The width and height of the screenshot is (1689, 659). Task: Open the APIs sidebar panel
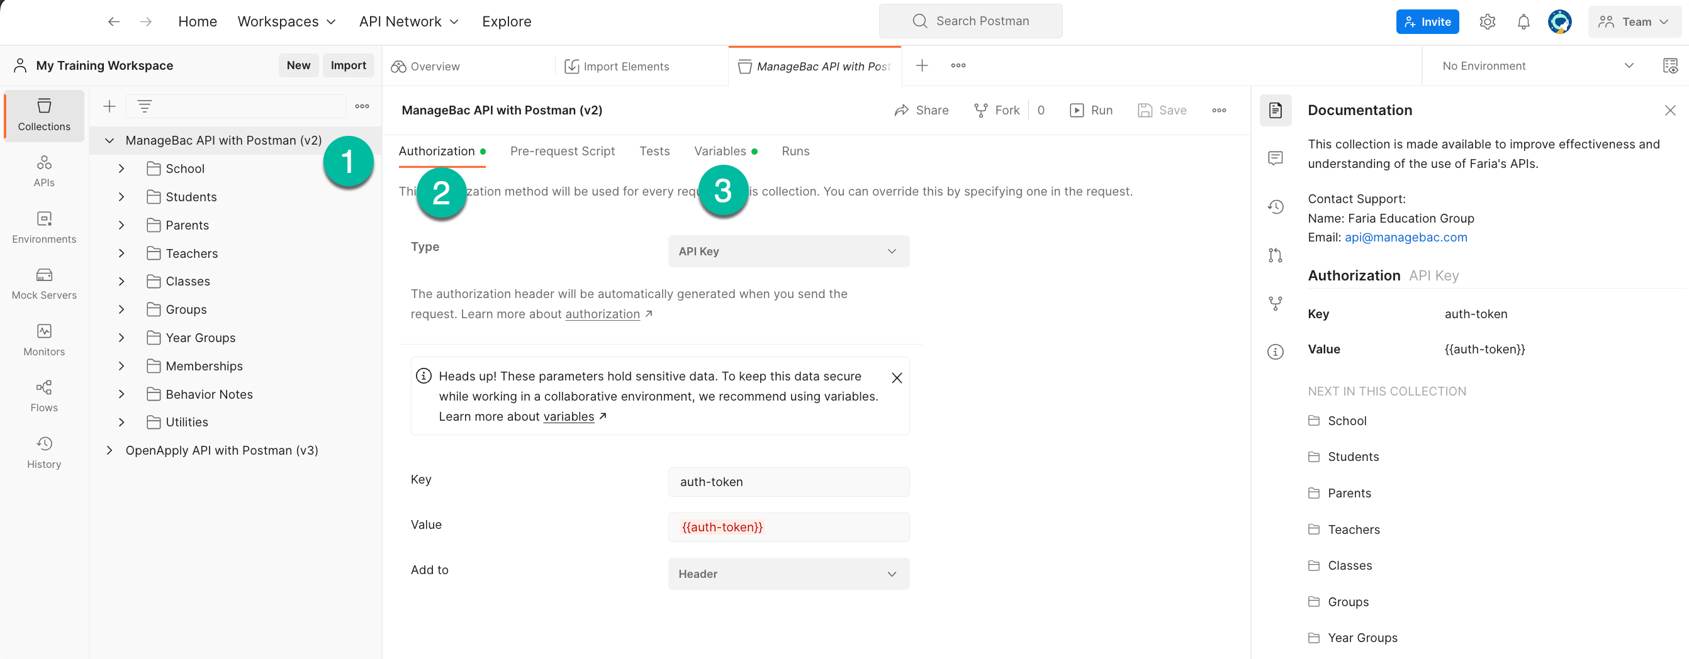coord(44,171)
